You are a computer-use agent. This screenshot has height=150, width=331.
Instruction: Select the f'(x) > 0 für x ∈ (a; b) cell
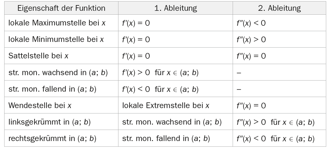tap(160, 73)
